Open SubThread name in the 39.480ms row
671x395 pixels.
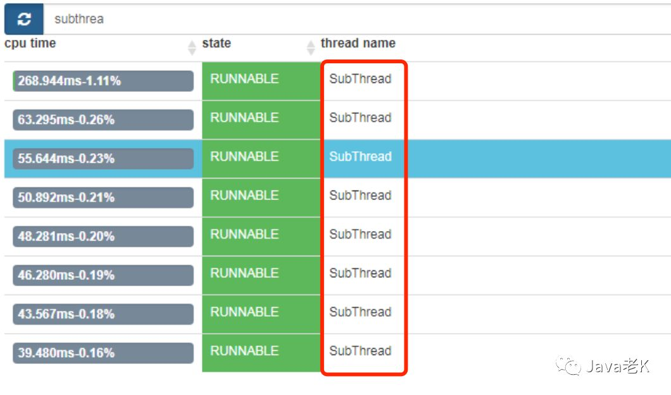pos(360,351)
